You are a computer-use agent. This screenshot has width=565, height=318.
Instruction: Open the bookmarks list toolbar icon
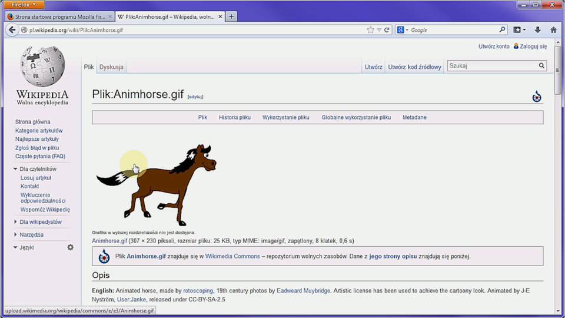pos(519,30)
